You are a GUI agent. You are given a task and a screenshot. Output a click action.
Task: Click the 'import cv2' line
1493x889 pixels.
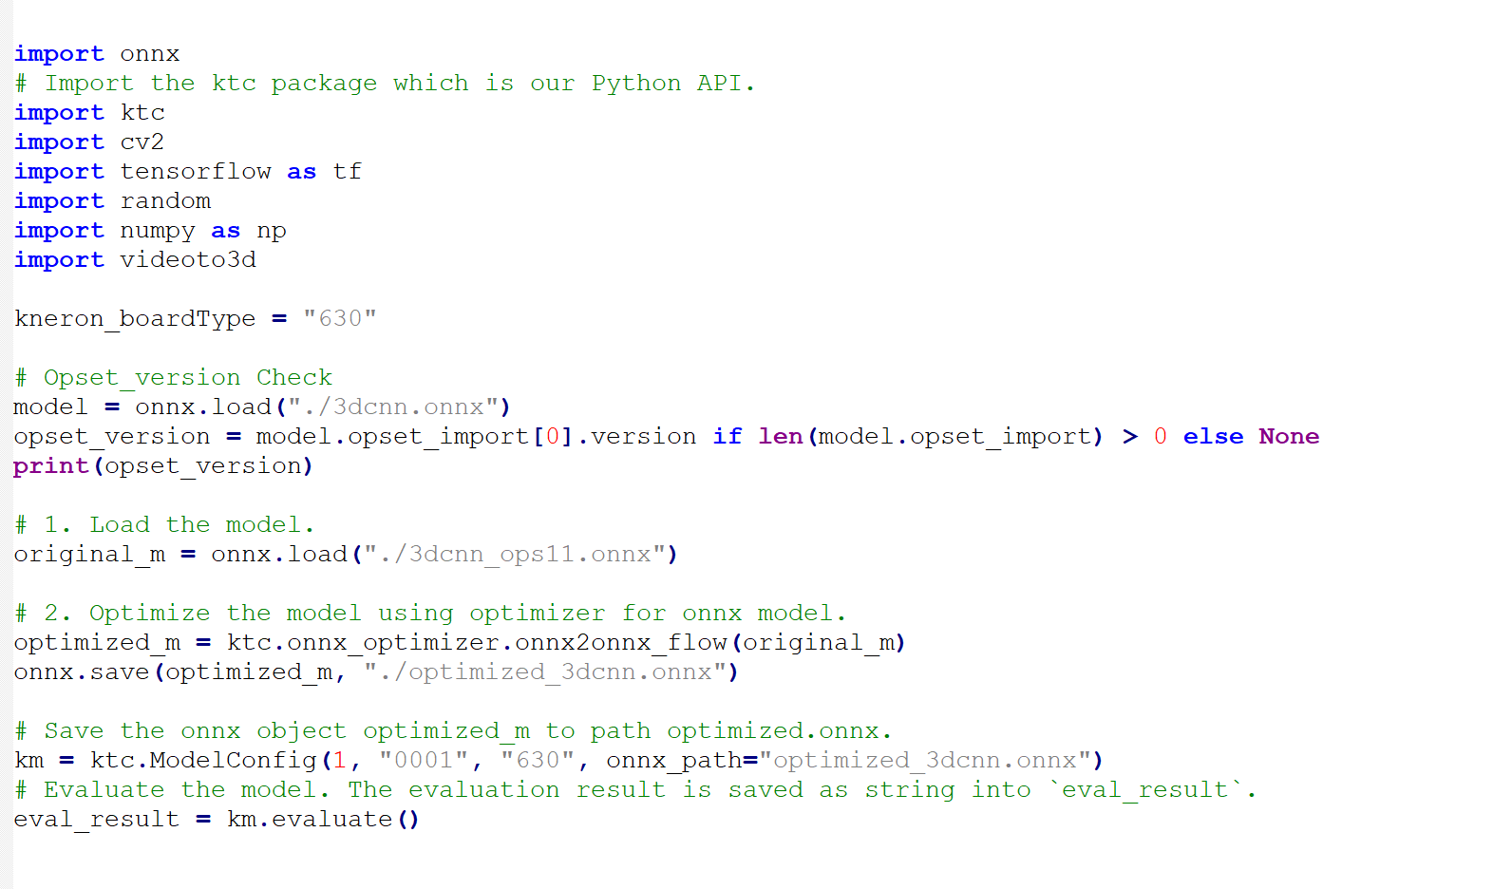(x=89, y=142)
